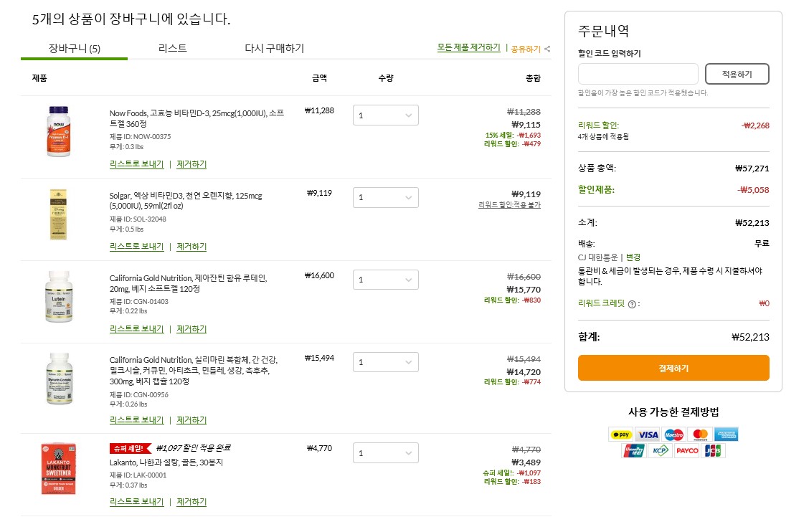Click 할인제품 value -₩5,058
This screenshot has width=809, height=522.
(753, 190)
